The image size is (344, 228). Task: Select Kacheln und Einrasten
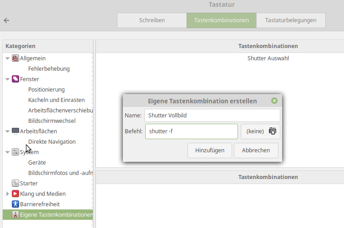point(56,100)
